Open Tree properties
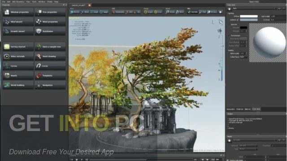The height and width of the screenshot is (161, 287). click(50, 12)
